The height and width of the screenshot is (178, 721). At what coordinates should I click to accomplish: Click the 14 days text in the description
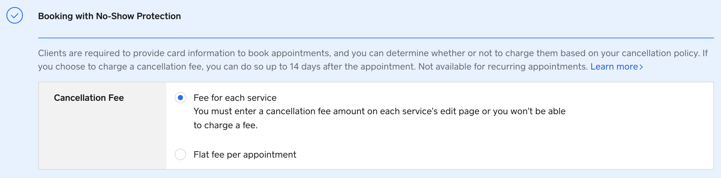pyautogui.click(x=303, y=67)
